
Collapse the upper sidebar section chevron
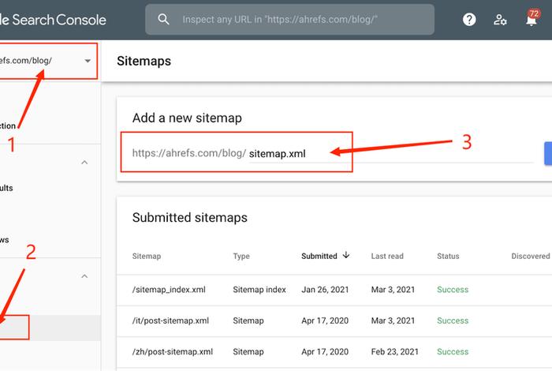pyautogui.click(x=84, y=163)
